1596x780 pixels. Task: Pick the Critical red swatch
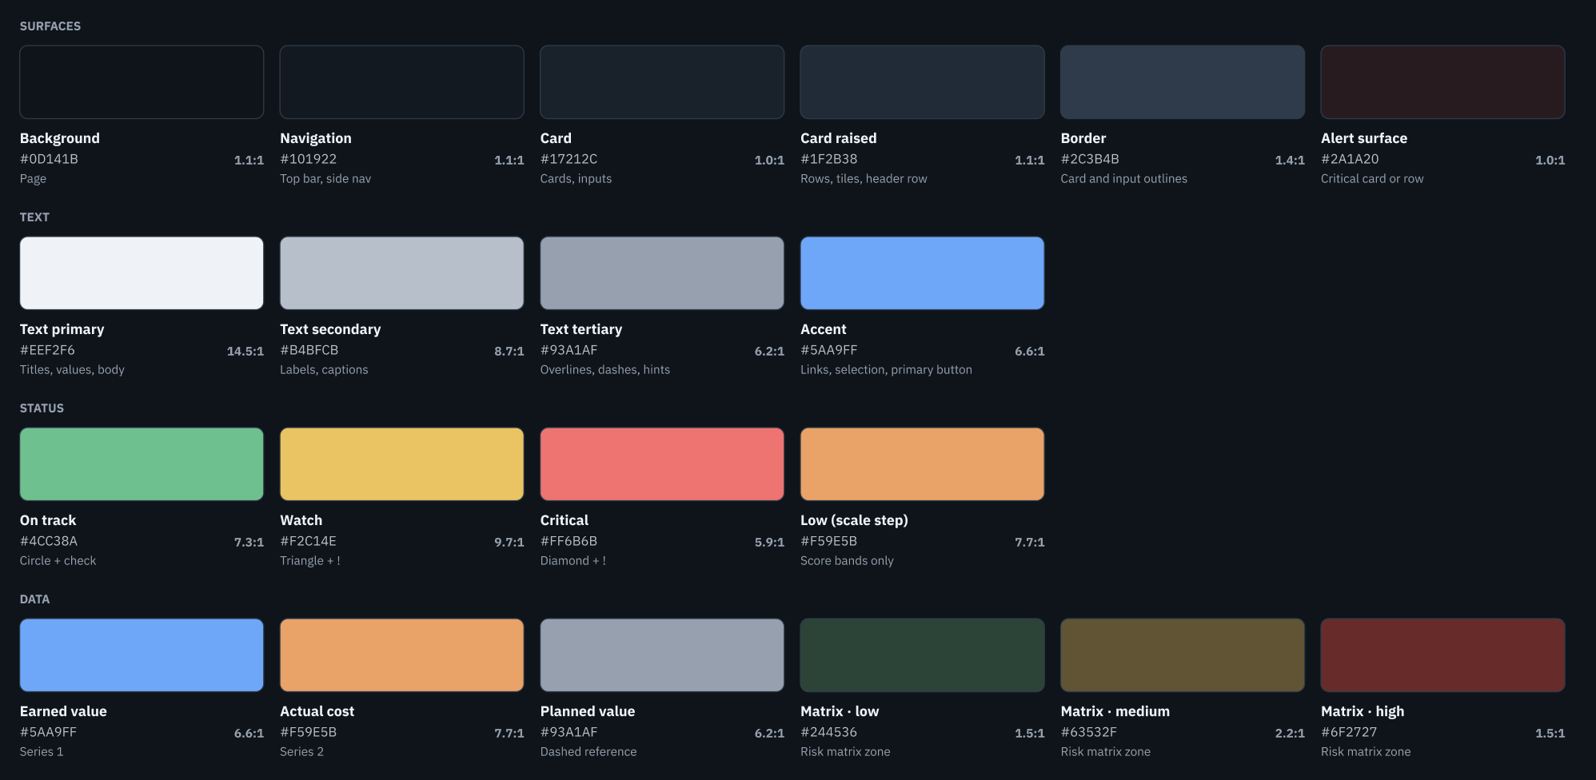click(662, 464)
